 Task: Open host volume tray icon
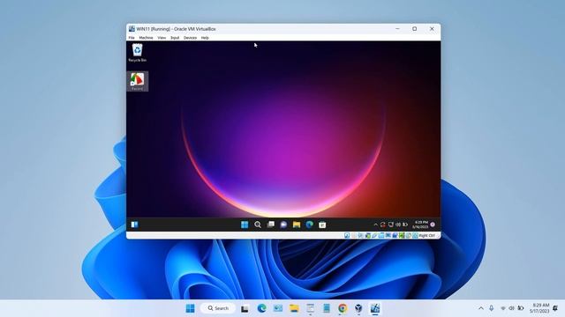[511, 308]
